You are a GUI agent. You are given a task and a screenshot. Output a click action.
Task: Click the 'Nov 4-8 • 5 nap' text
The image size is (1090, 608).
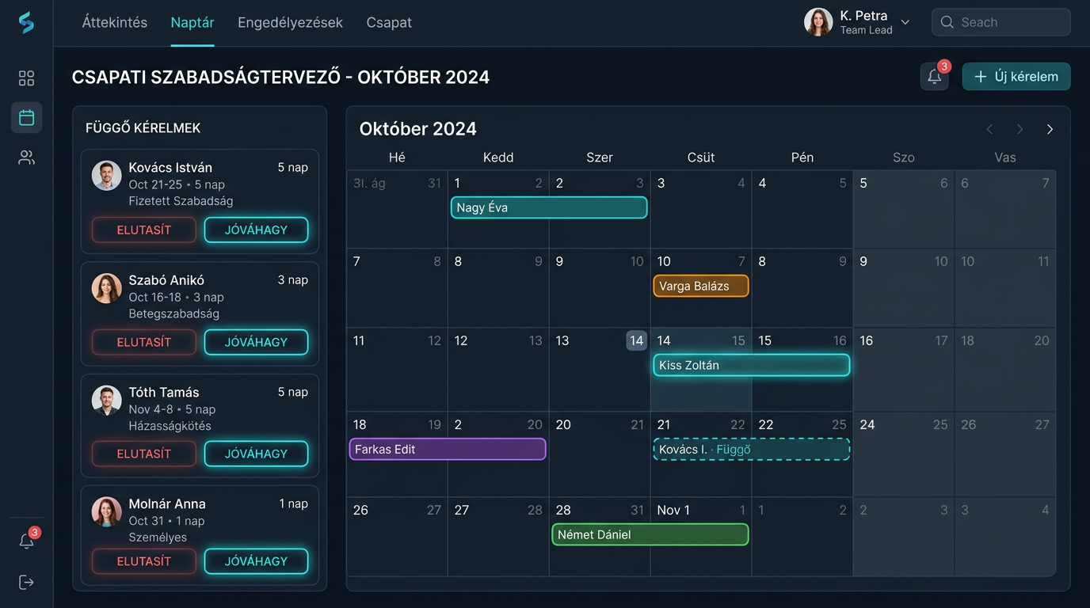click(172, 409)
